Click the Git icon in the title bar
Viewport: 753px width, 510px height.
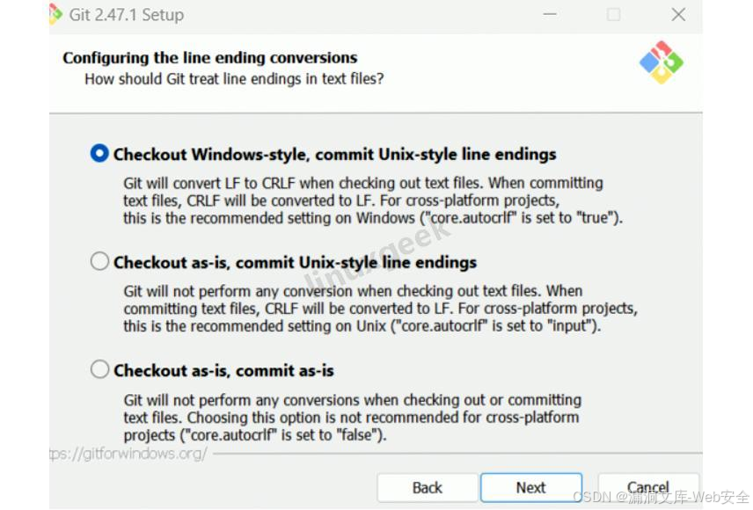tap(55, 14)
